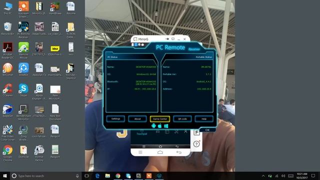The width and height of the screenshot is (320, 180).
Task: Show hidden system tray icons
Action: 263,175
